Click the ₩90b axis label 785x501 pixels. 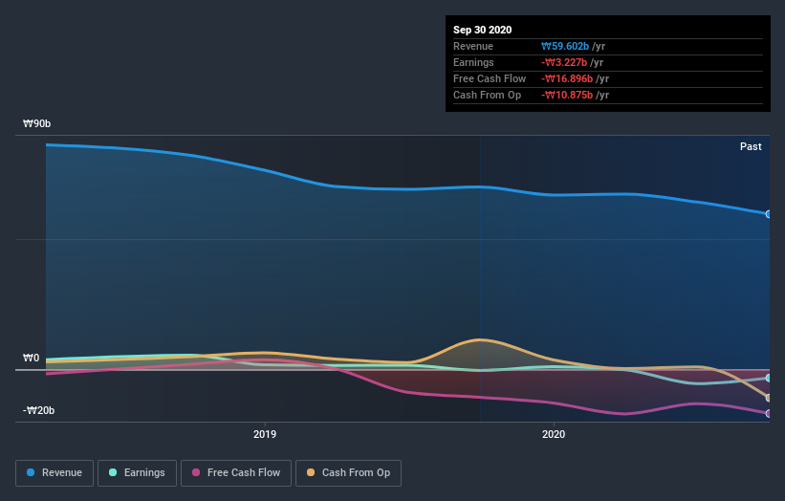coord(36,123)
